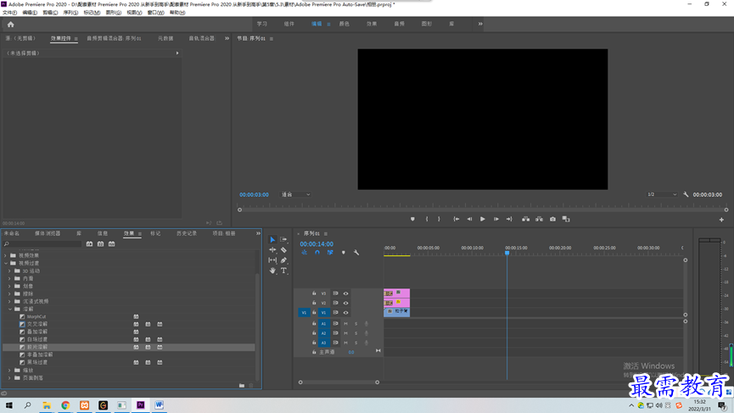
Task: Filter effects by Accelerated badge
Action: pos(89,244)
